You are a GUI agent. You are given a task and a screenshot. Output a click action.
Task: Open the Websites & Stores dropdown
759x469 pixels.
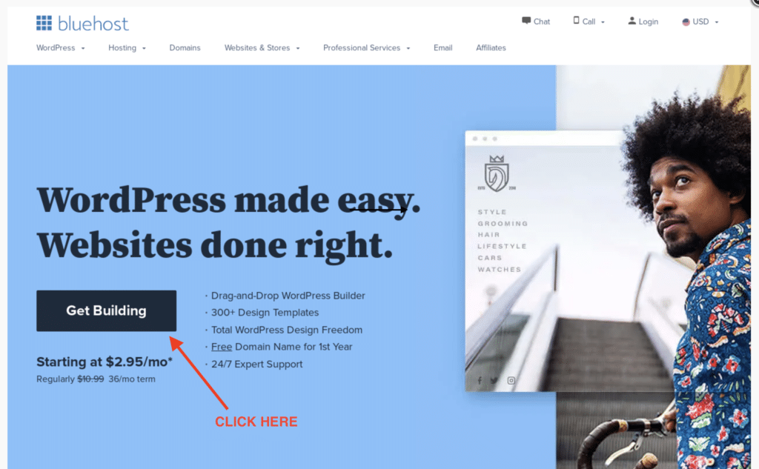pyautogui.click(x=262, y=48)
